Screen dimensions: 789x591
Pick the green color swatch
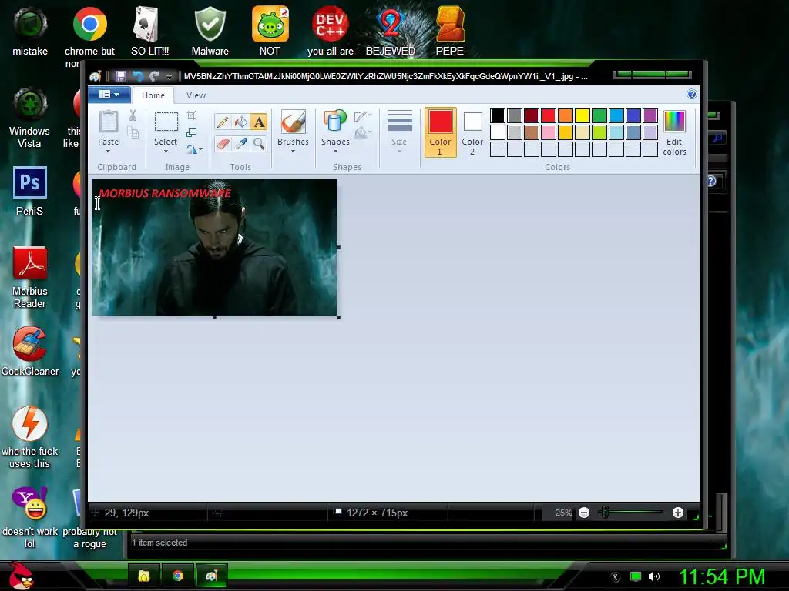(599, 115)
